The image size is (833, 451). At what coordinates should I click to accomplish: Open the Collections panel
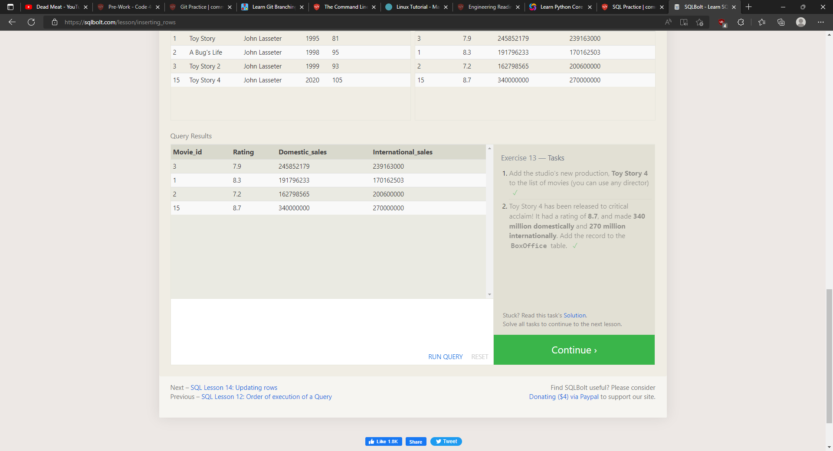click(781, 22)
